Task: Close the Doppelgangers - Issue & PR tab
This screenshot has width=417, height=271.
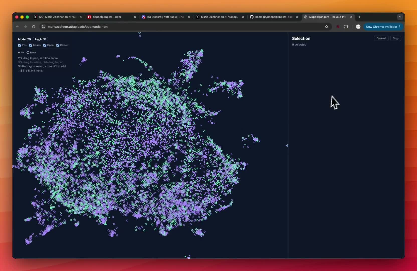Action: [x=351, y=17]
